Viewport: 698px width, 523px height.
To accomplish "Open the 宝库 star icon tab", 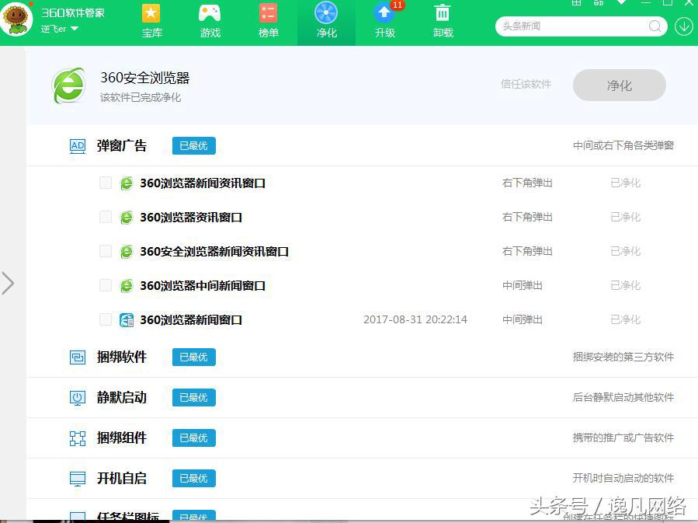I will 151,21.
